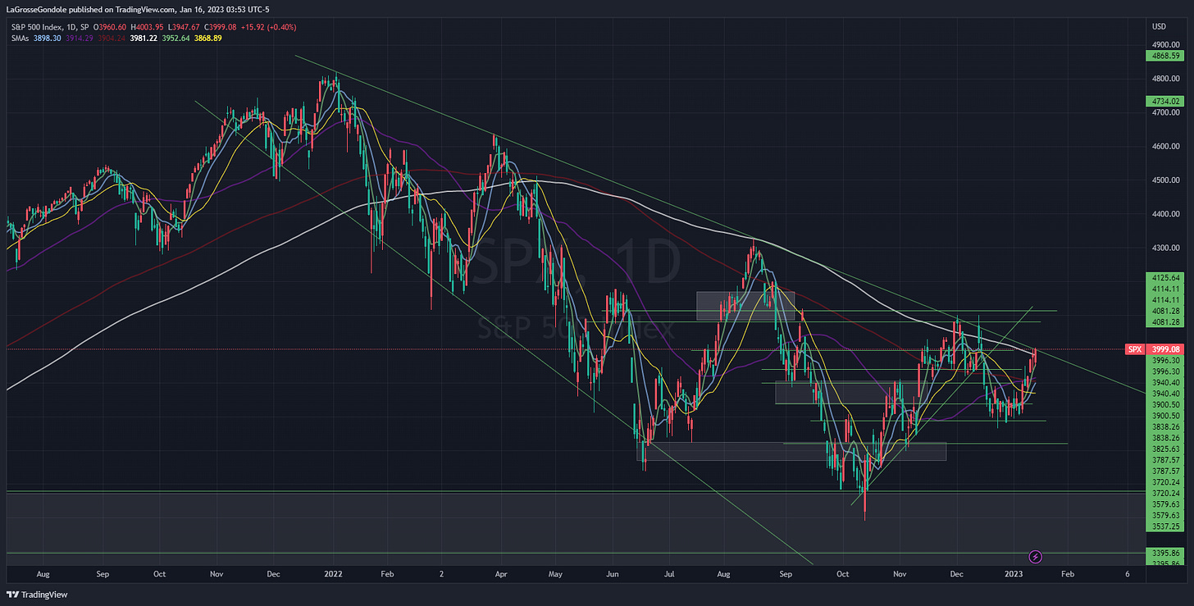The height and width of the screenshot is (606, 1194).
Task: Select the white SMA value 3981.22
Action: 144,38
